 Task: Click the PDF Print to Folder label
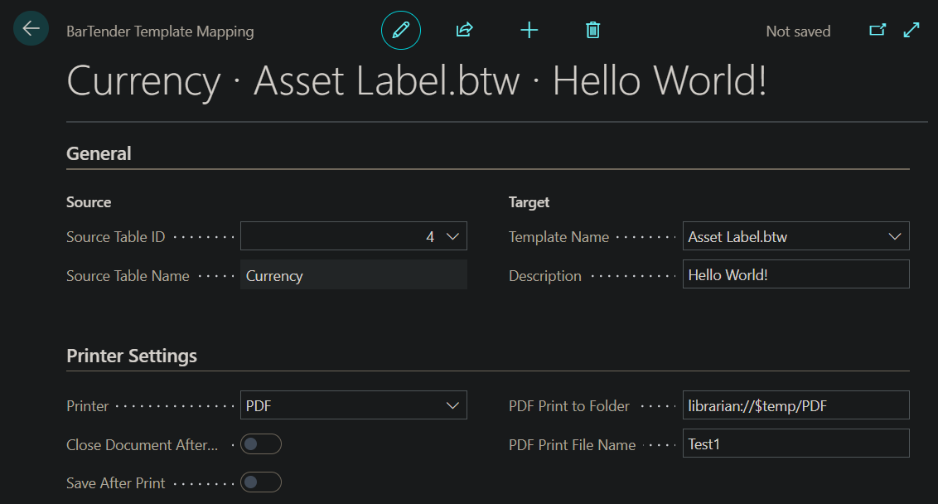[569, 406]
